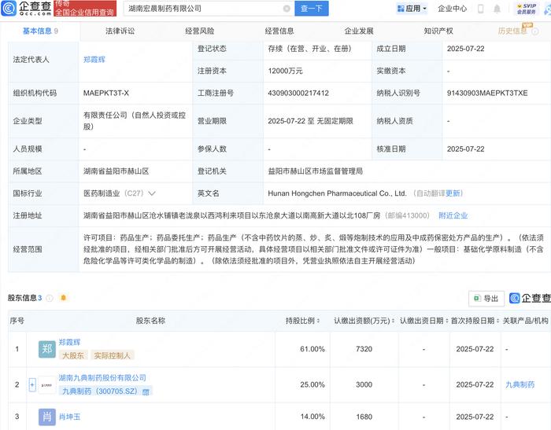Image resolution: width=551 pixels, height=430 pixels.
Task: Switch to the 知识产权 tab
Action: (x=438, y=31)
